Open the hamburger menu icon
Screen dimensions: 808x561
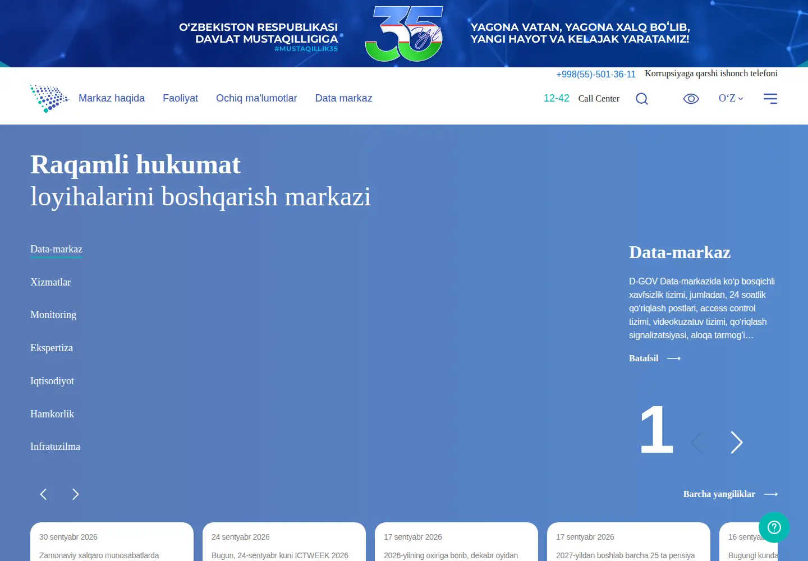770,99
